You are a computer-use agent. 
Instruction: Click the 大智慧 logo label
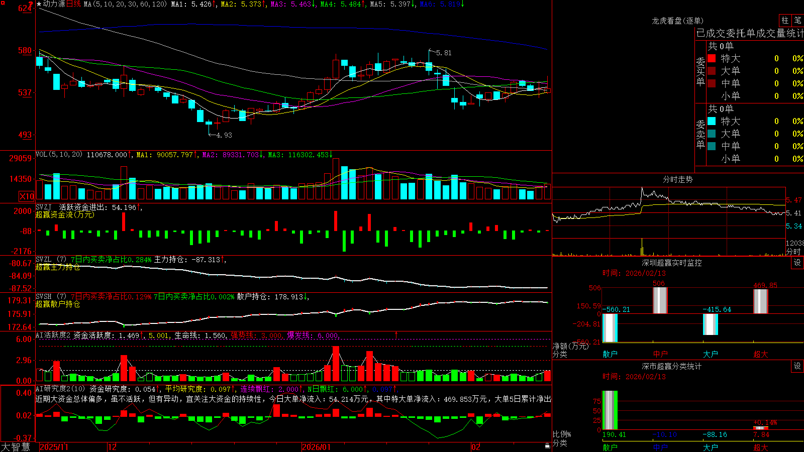click(16, 446)
